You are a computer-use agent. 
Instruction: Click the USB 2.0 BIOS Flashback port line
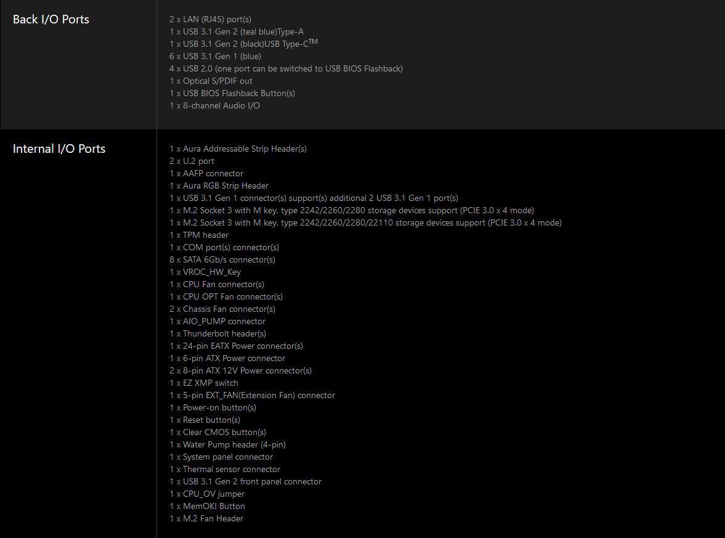pos(286,69)
